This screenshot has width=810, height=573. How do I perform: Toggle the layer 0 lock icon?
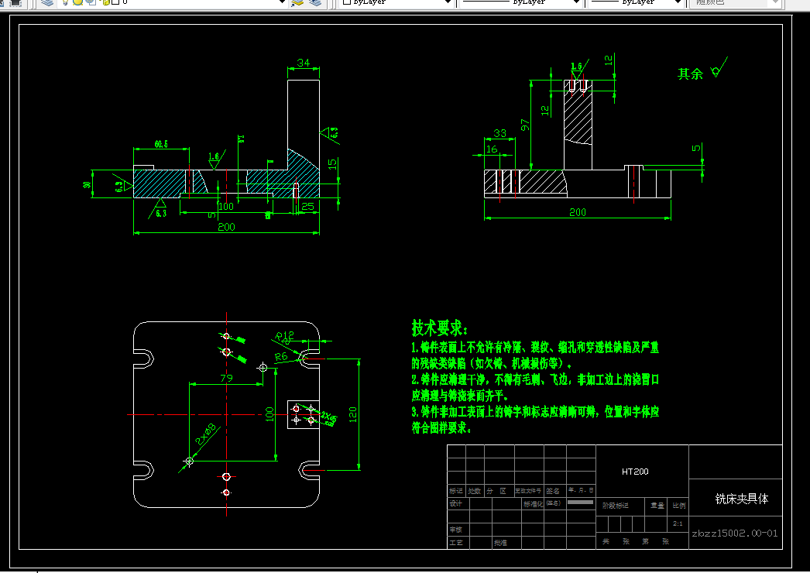pyautogui.click(x=105, y=2)
